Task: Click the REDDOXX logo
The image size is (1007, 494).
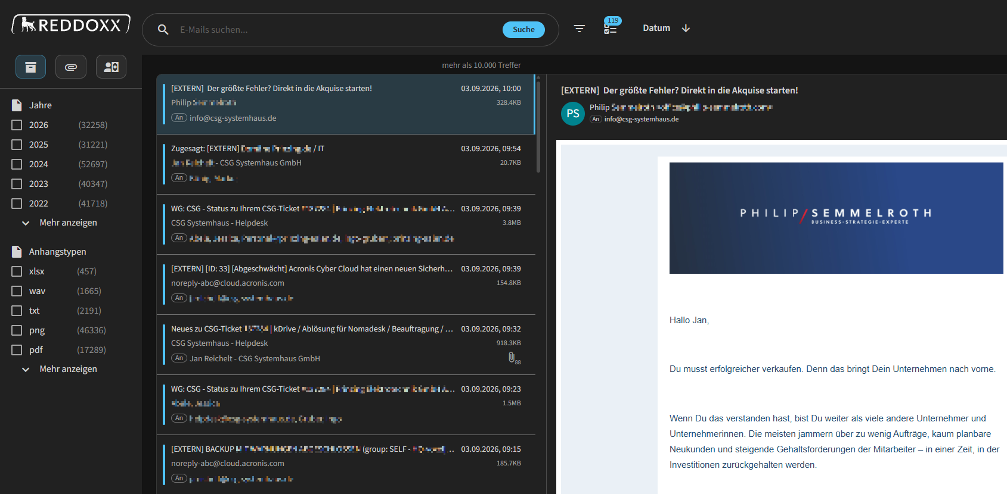Action: pyautogui.click(x=71, y=24)
